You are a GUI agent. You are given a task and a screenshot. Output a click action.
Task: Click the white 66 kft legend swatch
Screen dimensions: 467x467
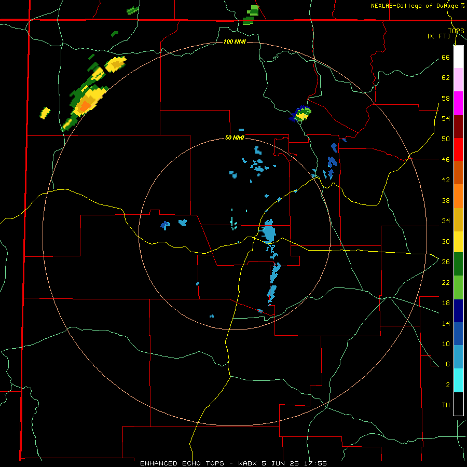pos(458,57)
